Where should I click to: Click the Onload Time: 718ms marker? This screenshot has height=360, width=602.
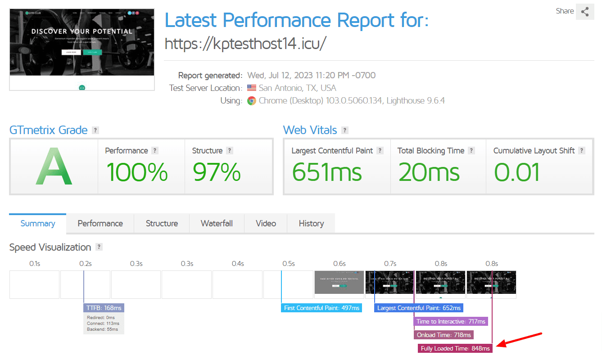444,335
